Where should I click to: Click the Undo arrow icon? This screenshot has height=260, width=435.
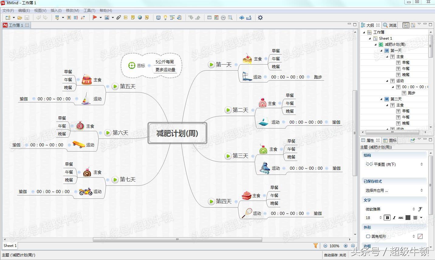point(39,18)
